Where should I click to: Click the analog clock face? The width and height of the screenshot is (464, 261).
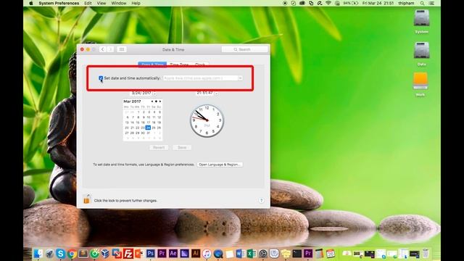pos(207,120)
